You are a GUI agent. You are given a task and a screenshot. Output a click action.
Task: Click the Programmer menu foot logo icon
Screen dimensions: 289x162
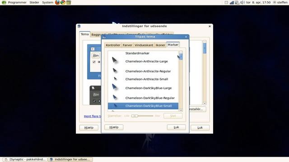(x=4, y=2)
